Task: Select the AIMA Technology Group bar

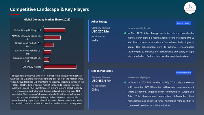Action: 52,37
